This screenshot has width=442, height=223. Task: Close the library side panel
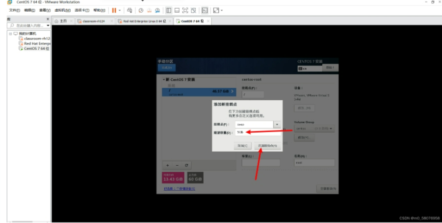(48, 19)
